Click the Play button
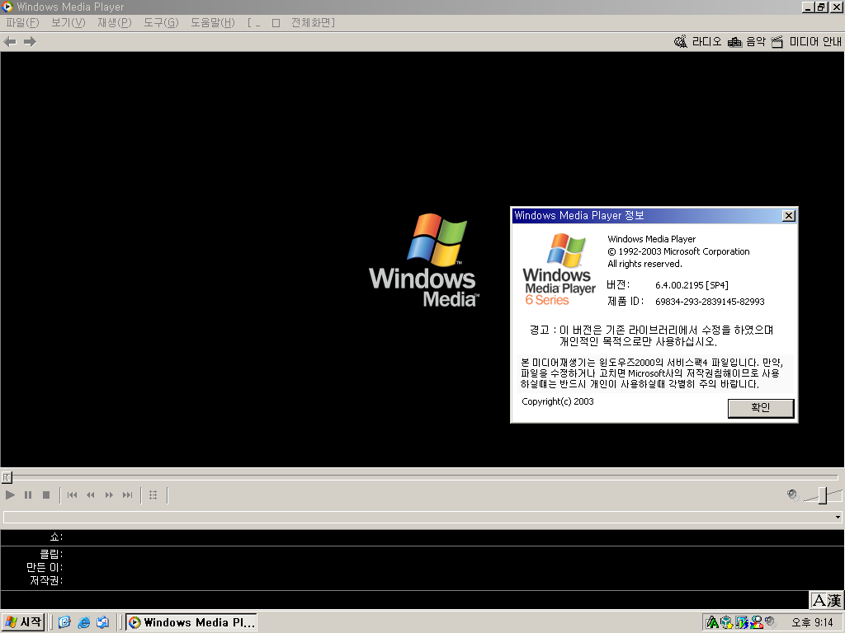The image size is (845, 633). click(x=10, y=495)
